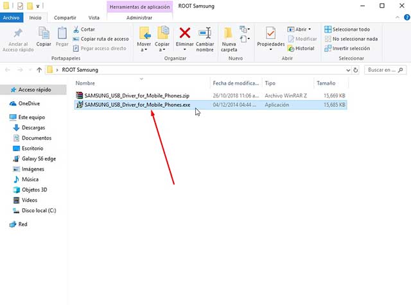Click the search magnifier icon

pos(400,70)
